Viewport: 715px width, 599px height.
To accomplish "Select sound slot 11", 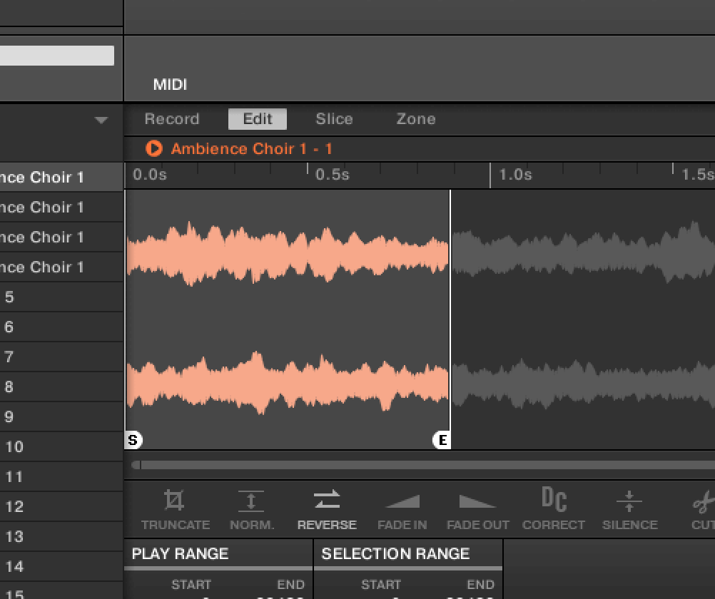I will click(x=61, y=477).
